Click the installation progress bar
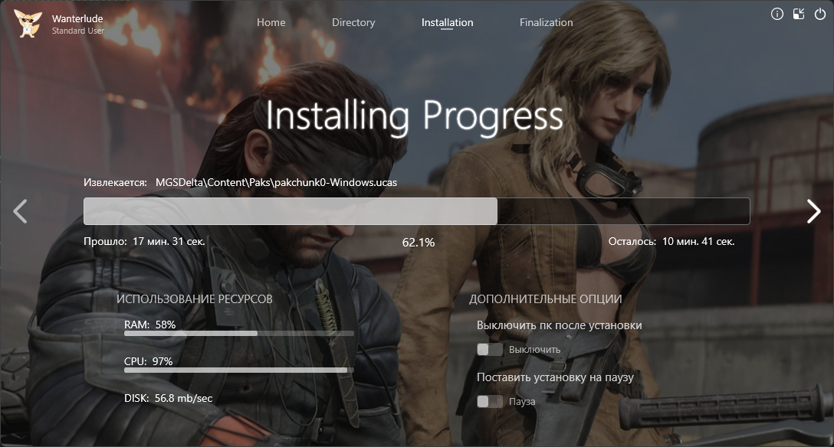 [x=416, y=211]
